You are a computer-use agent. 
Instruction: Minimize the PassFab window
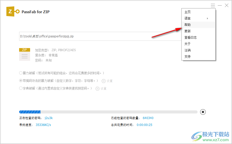point(220,5)
